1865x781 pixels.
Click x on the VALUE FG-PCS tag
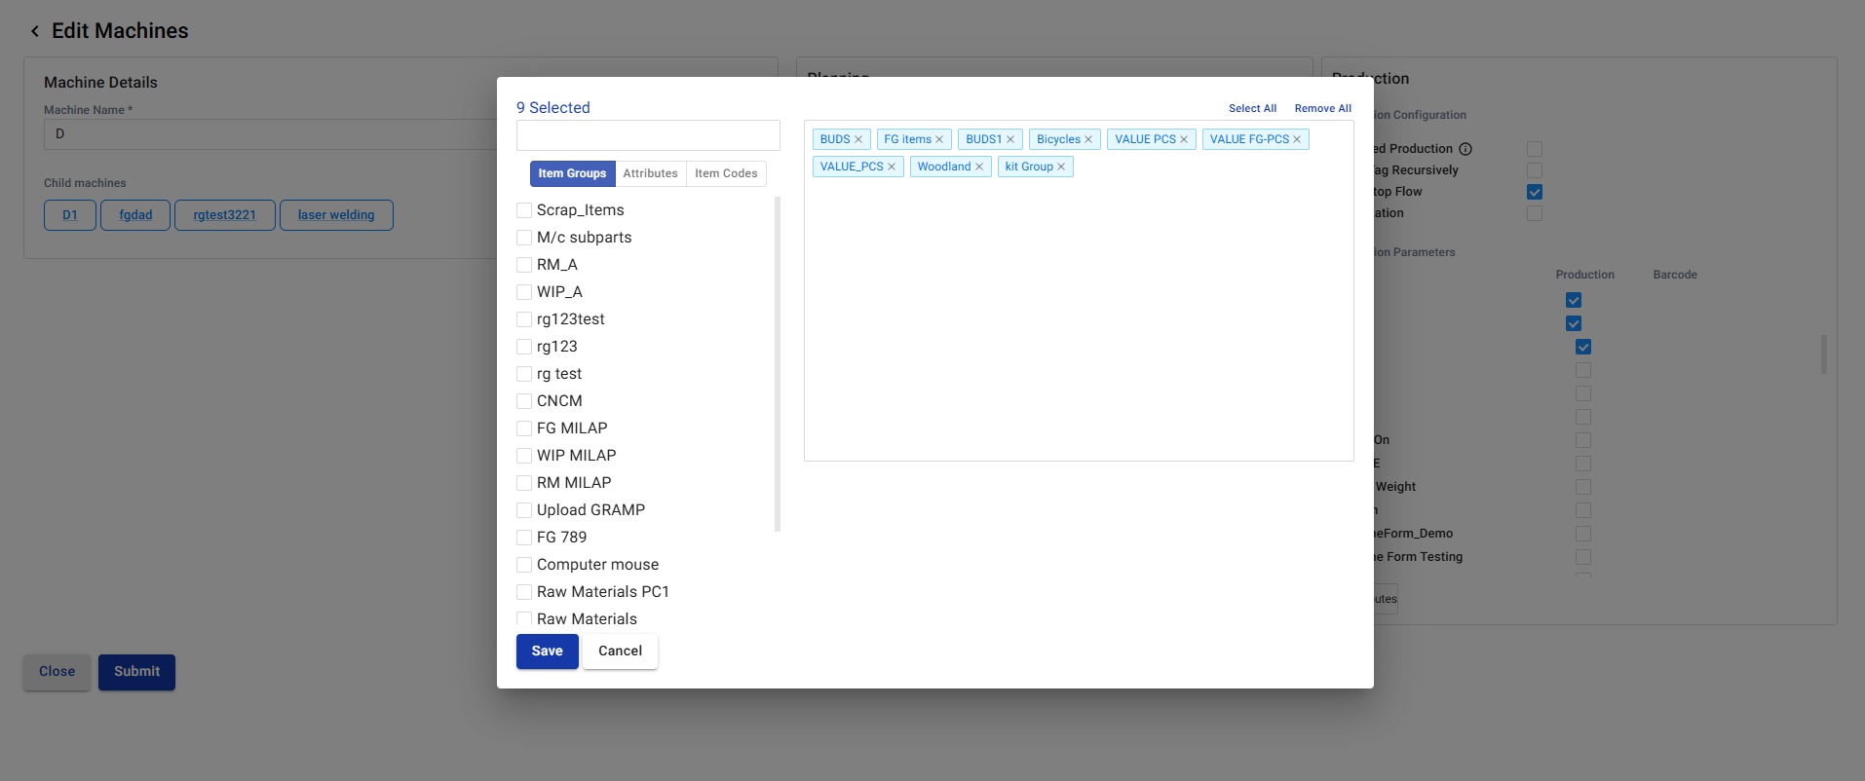point(1297,140)
